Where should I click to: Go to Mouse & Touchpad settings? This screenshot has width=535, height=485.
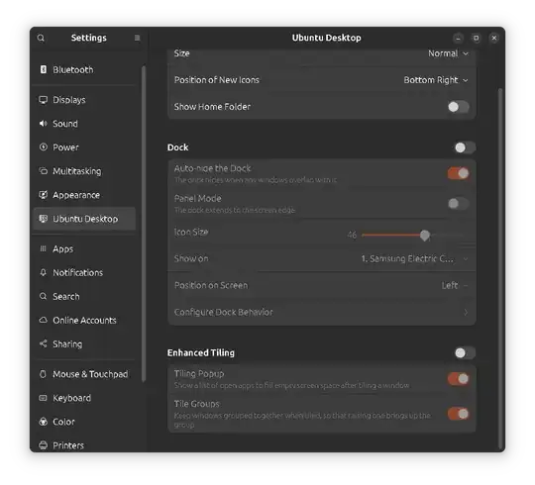pos(84,374)
